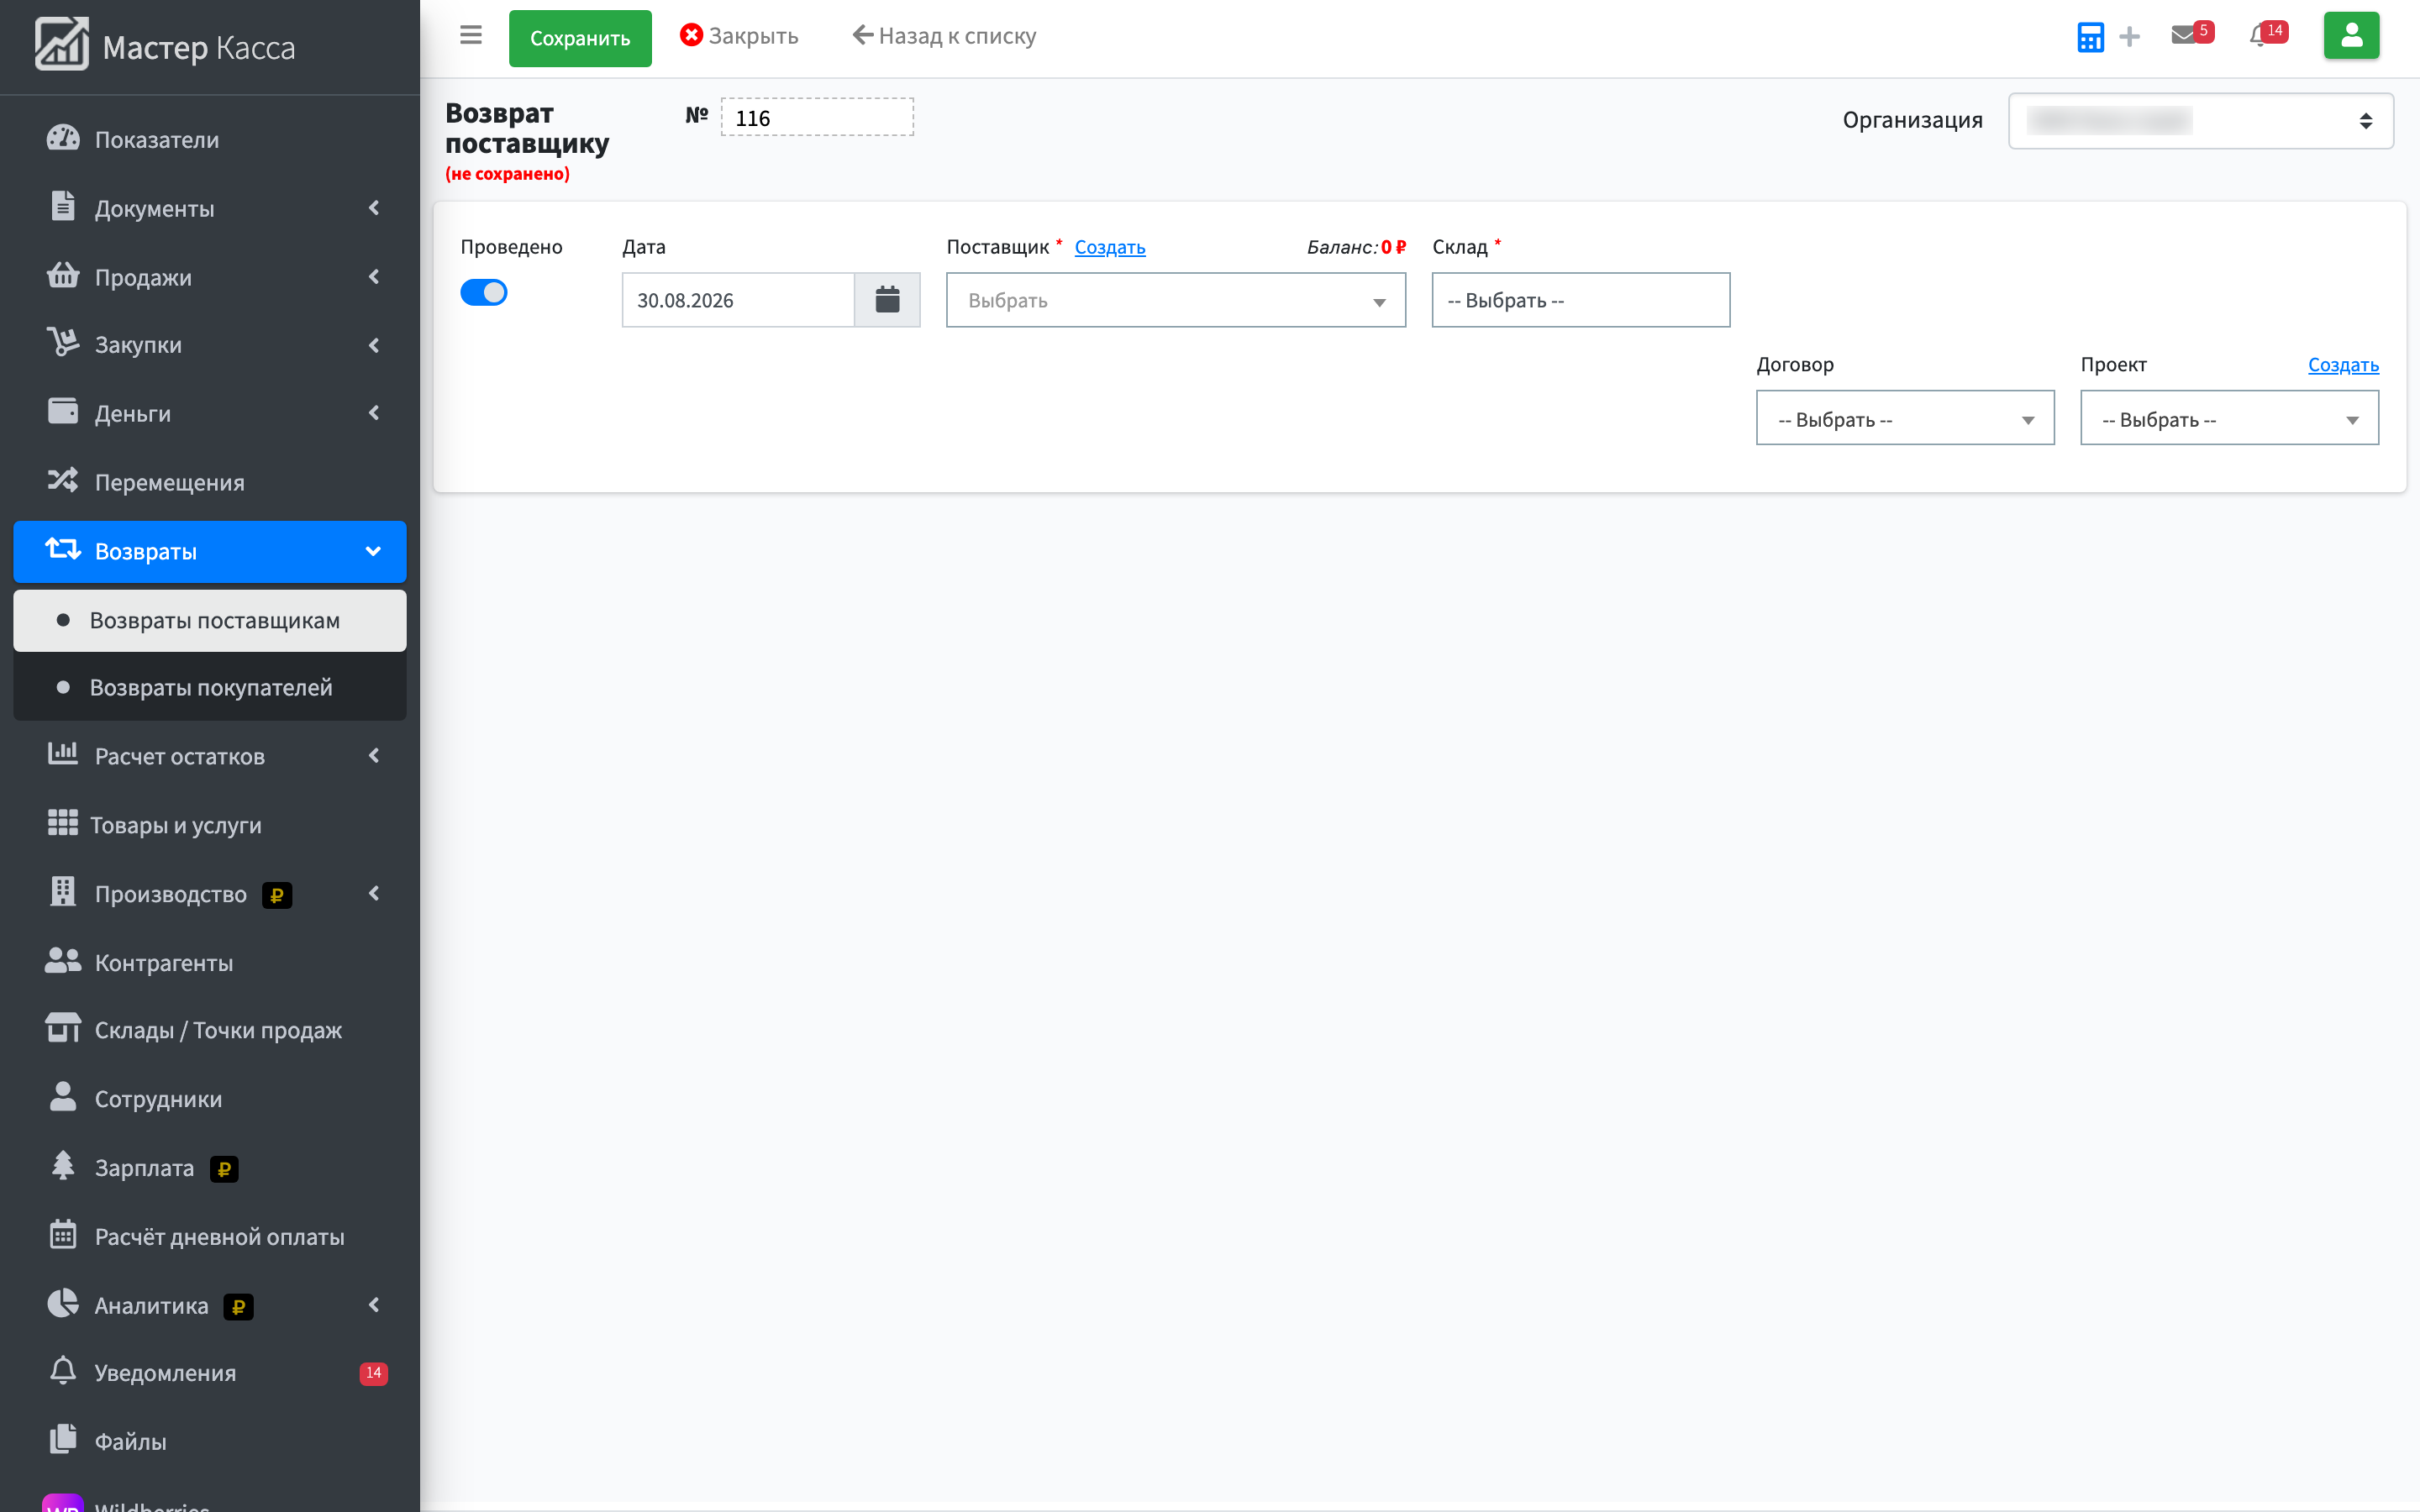Open the green user profile button
The image size is (2420, 1512).
tap(2351, 36)
